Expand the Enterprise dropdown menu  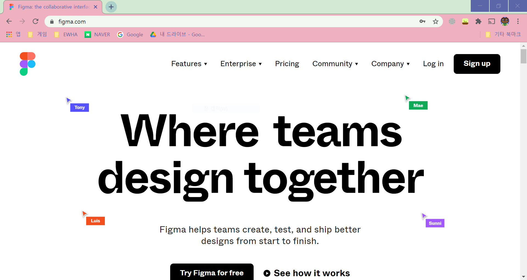click(241, 64)
